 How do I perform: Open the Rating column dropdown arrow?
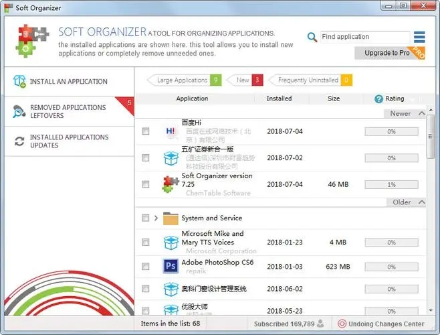412,98
